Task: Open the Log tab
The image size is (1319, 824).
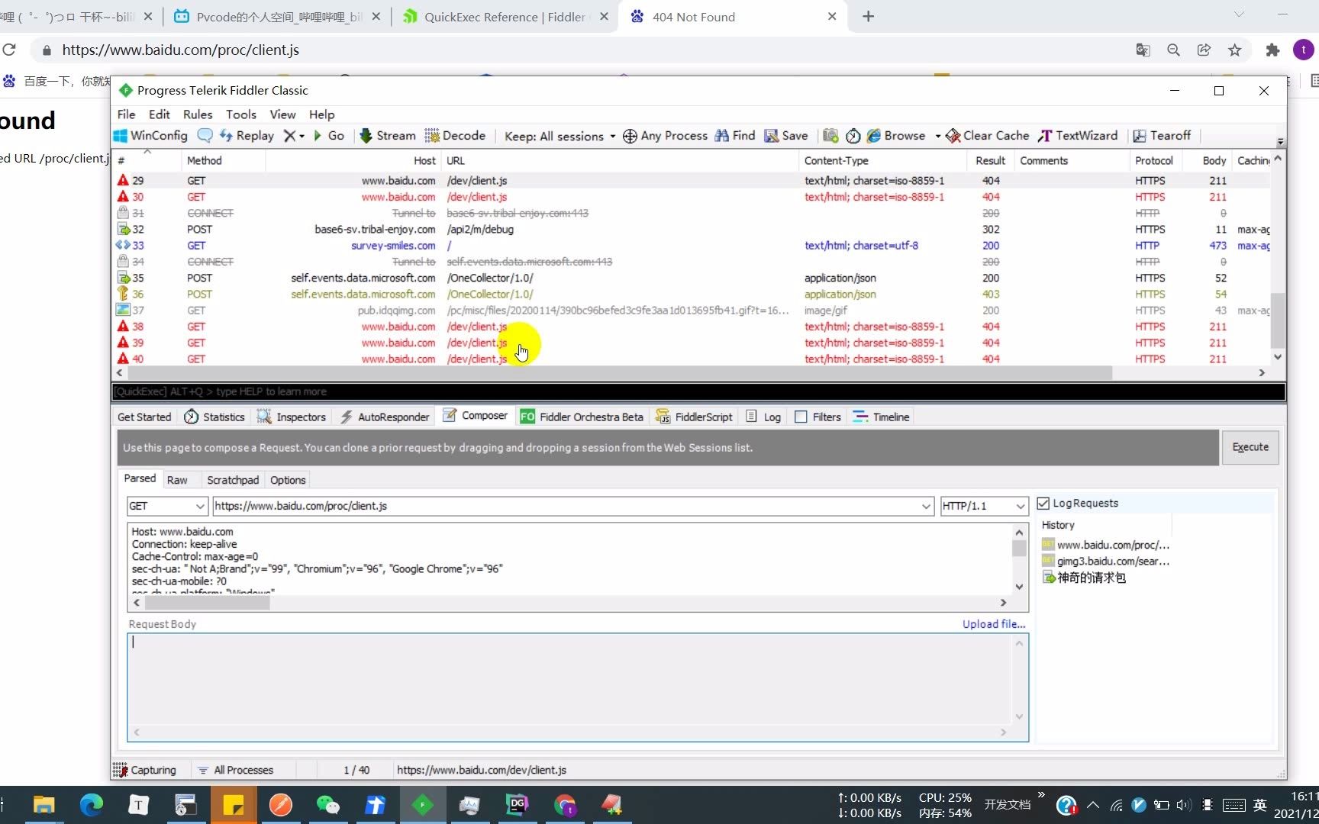Action: pyautogui.click(x=763, y=417)
